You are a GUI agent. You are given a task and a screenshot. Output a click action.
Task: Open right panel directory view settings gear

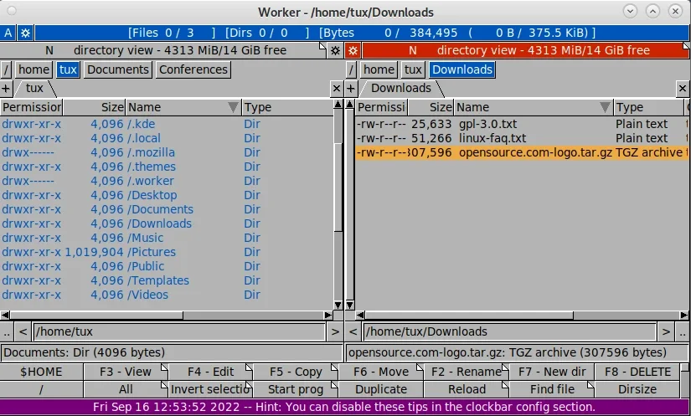pos(353,50)
